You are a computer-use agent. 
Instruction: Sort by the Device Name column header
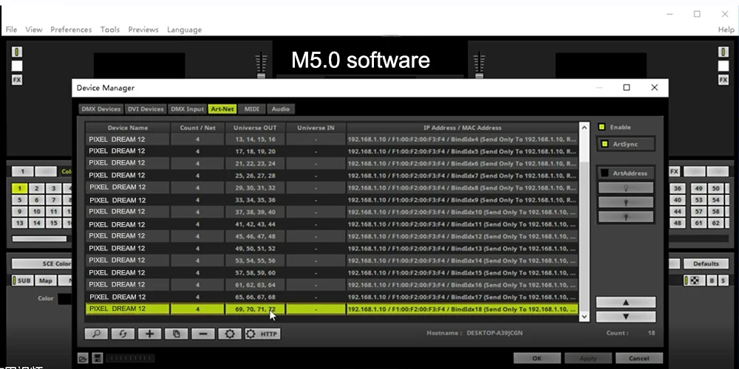click(x=127, y=128)
